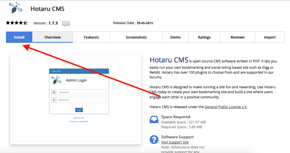View the Ratings tab

tap(204, 37)
